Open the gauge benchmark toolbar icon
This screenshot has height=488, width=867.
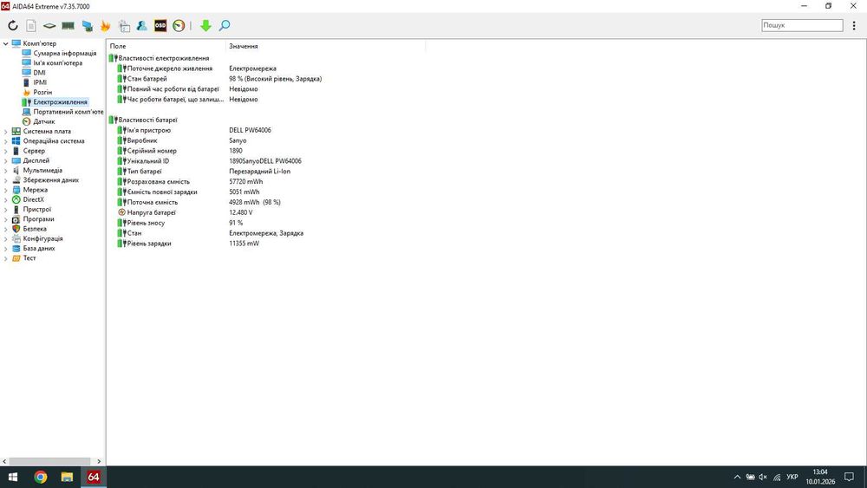coord(179,25)
